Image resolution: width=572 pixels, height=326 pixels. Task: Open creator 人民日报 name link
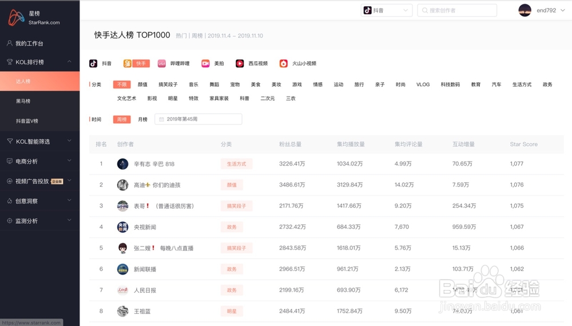145,290
